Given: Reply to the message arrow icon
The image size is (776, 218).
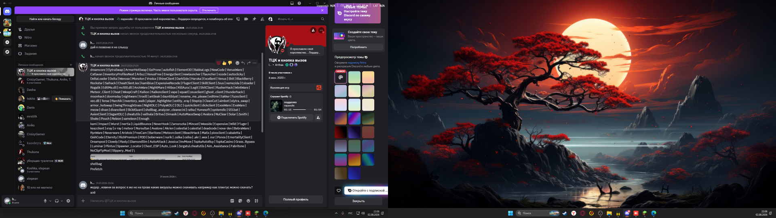Looking at the screenshot, I should pos(243,63).
